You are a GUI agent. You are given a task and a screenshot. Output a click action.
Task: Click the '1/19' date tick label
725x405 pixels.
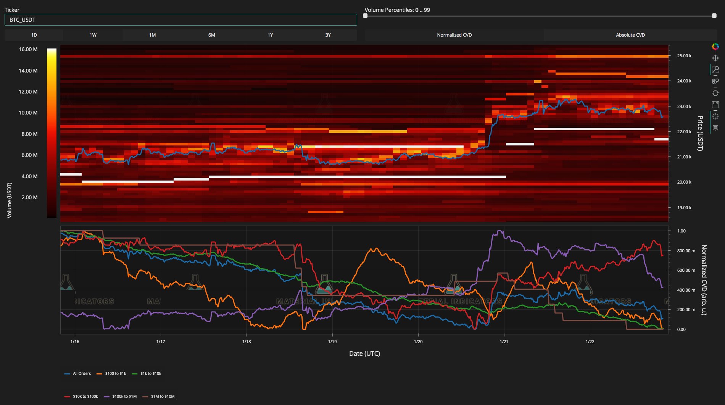pyautogui.click(x=332, y=342)
